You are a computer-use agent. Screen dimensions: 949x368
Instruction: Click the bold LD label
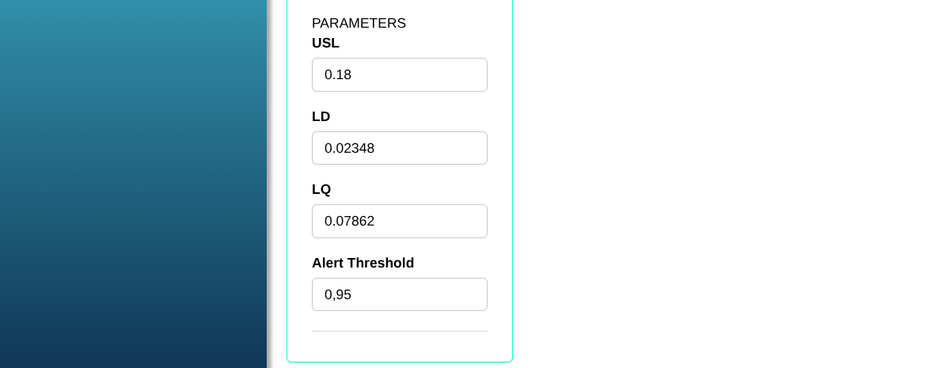pyautogui.click(x=321, y=116)
